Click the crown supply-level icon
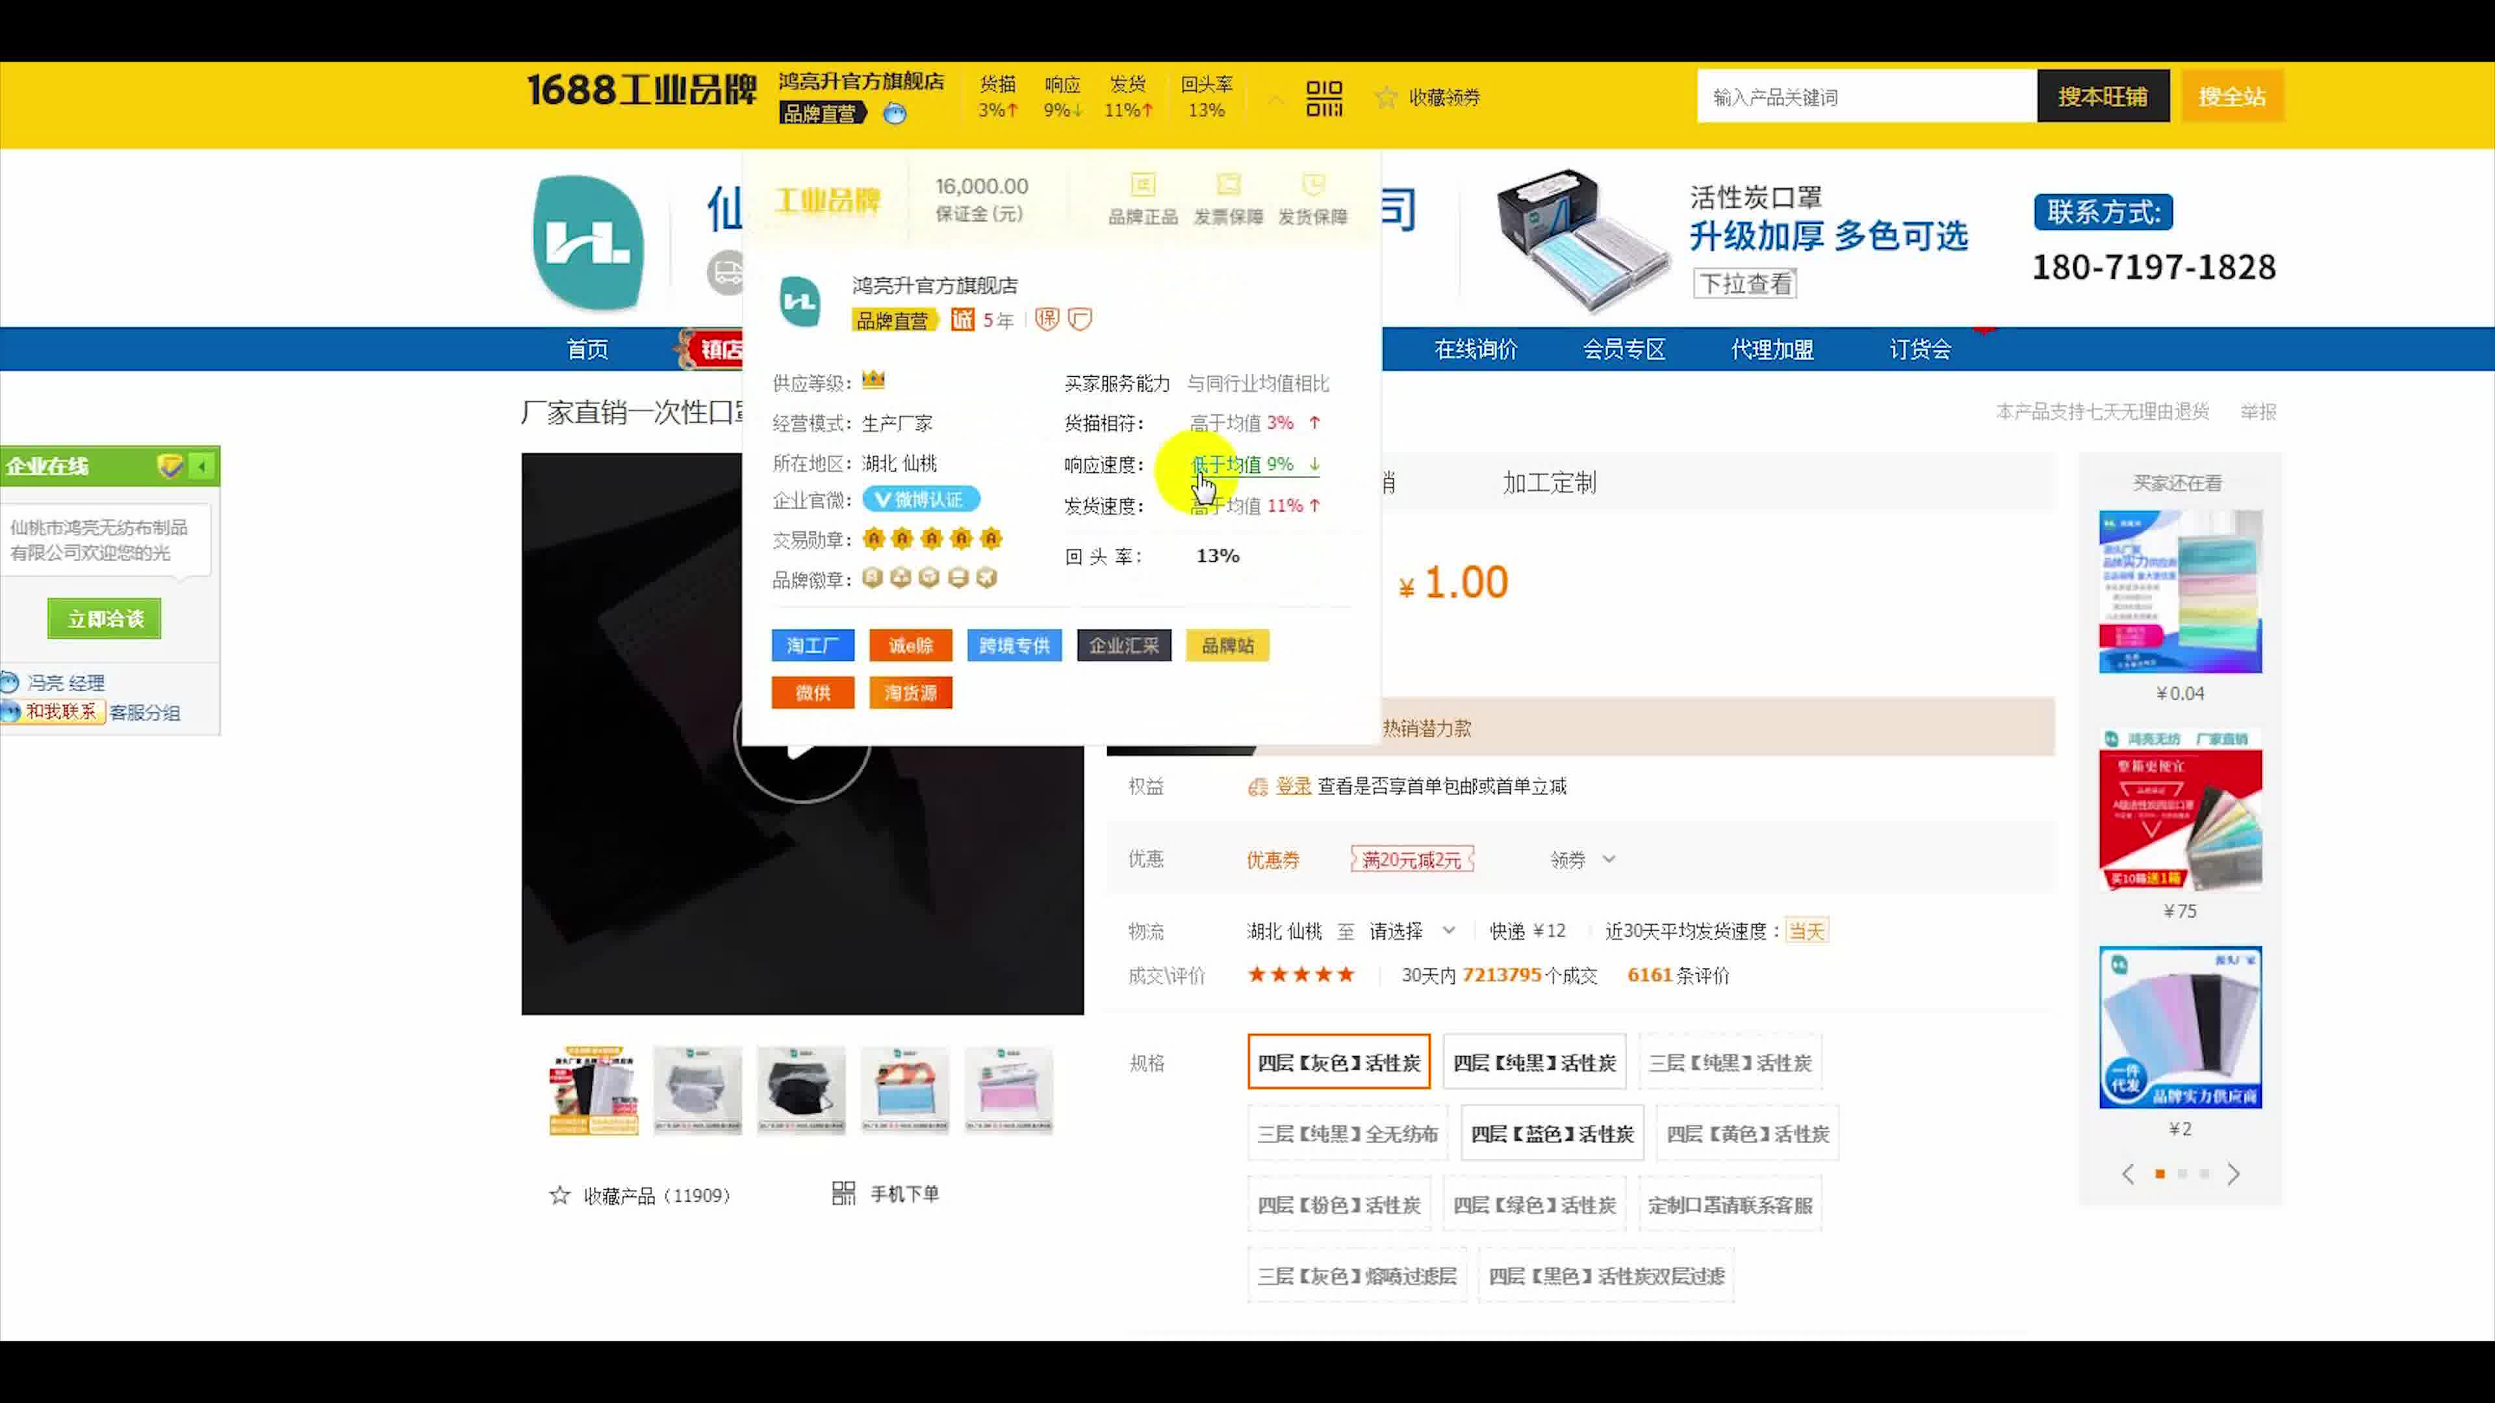 point(873,379)
